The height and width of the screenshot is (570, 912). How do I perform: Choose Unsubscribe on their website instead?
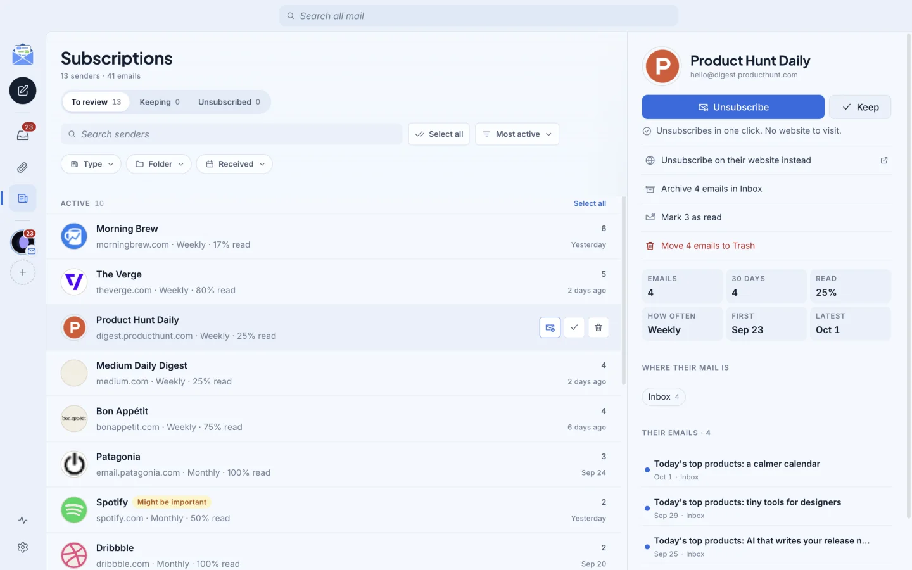[766, 160]
